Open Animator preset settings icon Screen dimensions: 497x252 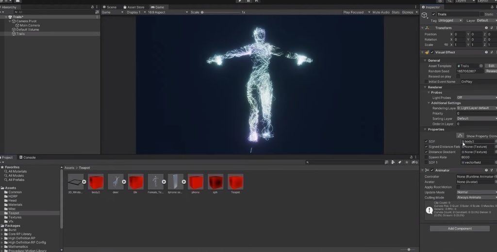click(492, 170)
